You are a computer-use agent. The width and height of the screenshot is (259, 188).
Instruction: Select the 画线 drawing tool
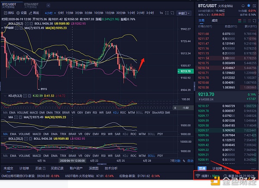(34, 13)
